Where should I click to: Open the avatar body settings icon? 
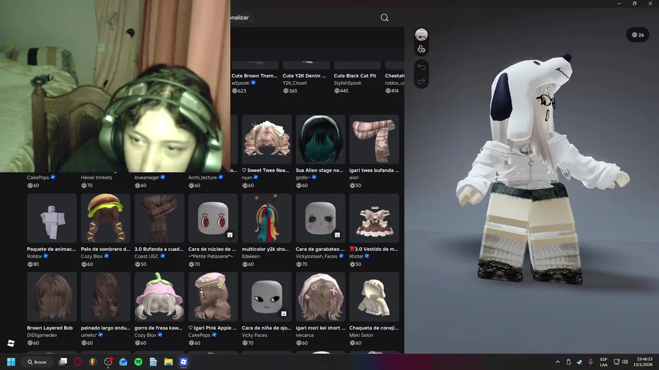(x=421, y=49)
